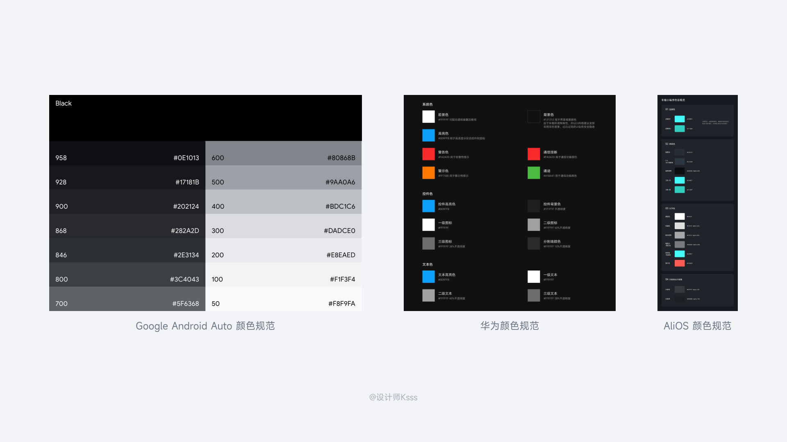
Task: Select the 车载小程序色彩规范 title in AliOS panel
Action: [673, 100]
